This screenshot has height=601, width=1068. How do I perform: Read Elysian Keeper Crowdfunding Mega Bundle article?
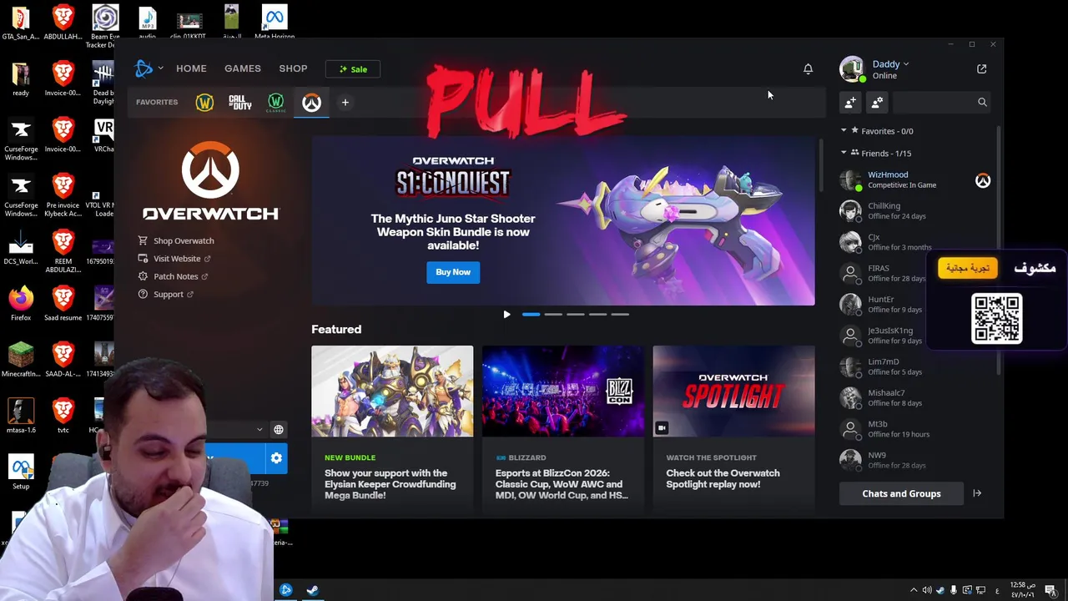pos(390,484)
